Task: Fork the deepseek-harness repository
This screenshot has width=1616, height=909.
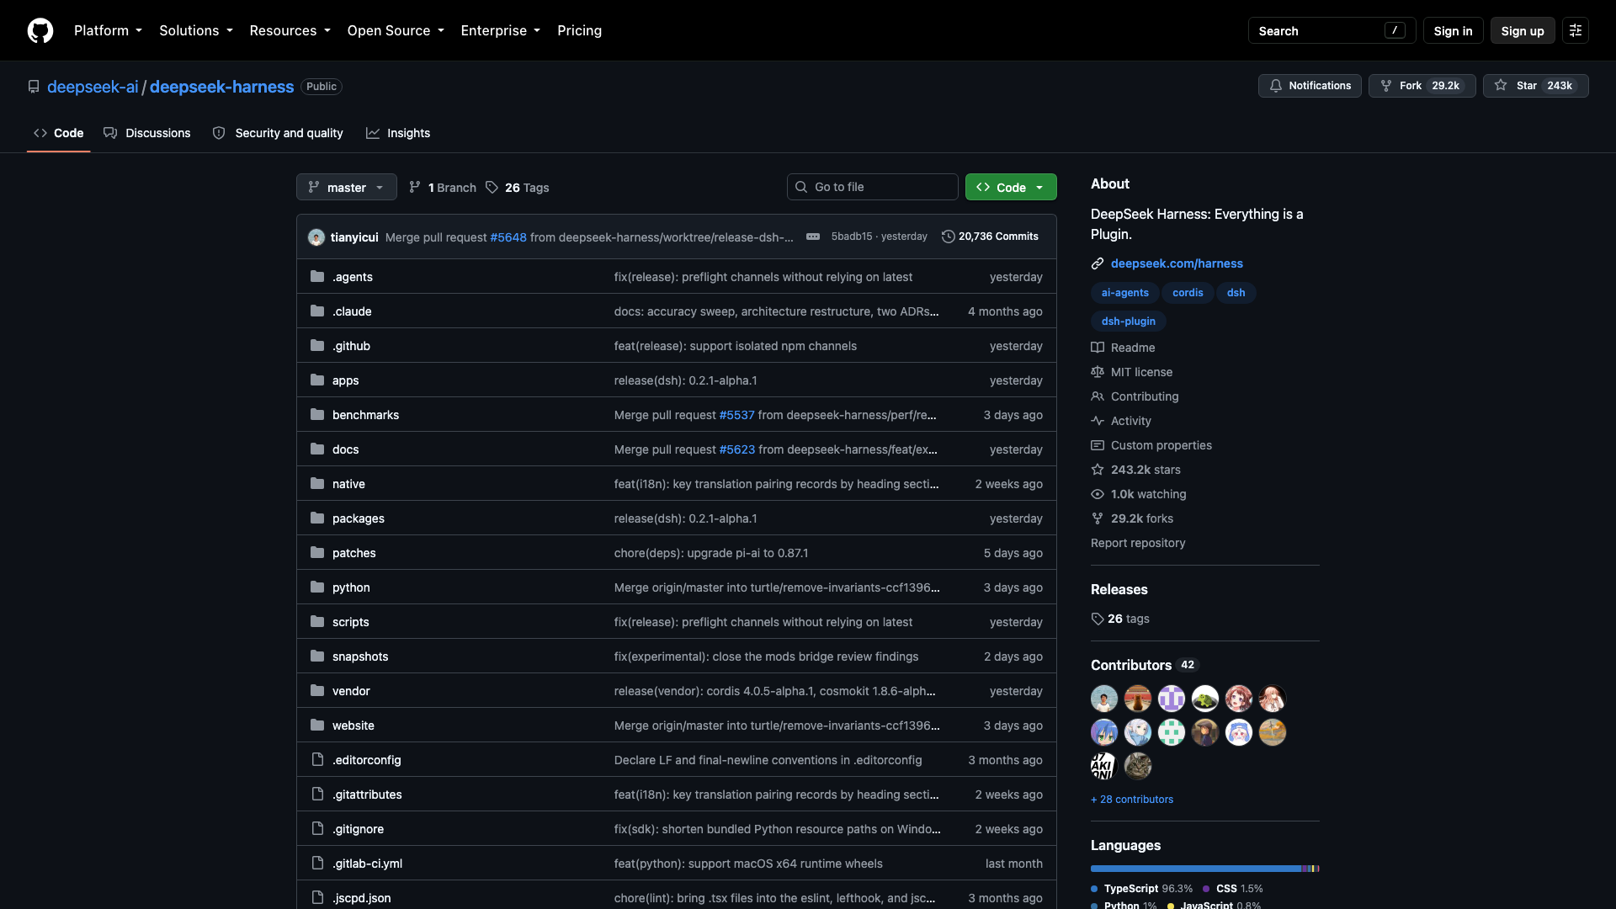Action: [x=1422, y=86]
